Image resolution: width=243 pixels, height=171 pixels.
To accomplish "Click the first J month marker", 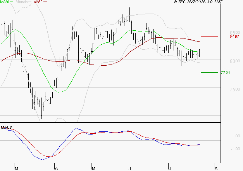I will (x=130, y=169).
